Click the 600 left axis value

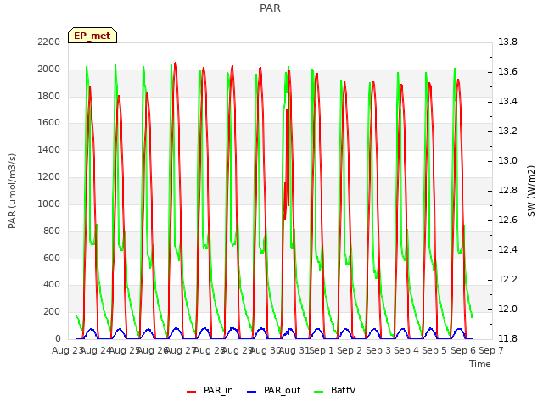click(x=52, y=258)
